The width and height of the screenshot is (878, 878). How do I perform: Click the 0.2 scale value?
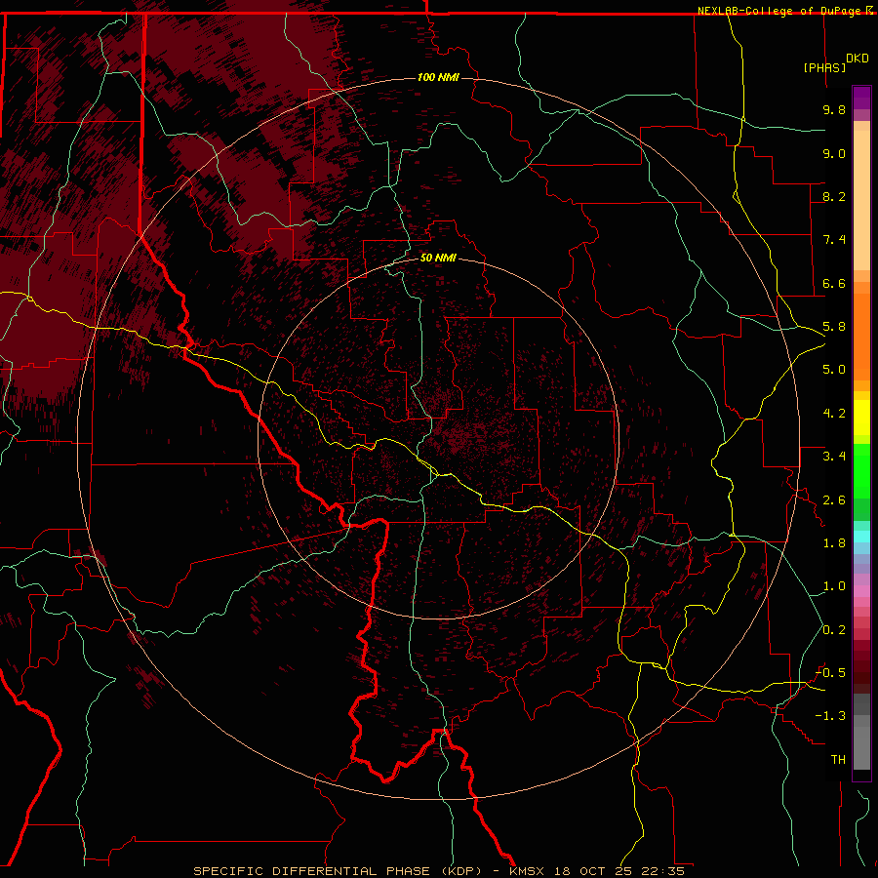(x=834, y=630)
